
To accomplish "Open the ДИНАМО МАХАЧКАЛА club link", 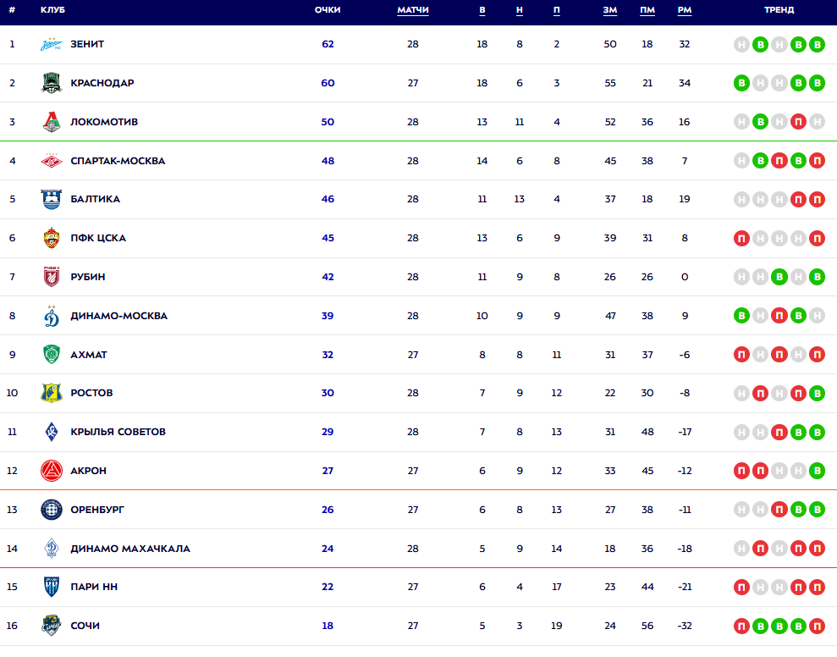I will point(130,549).
